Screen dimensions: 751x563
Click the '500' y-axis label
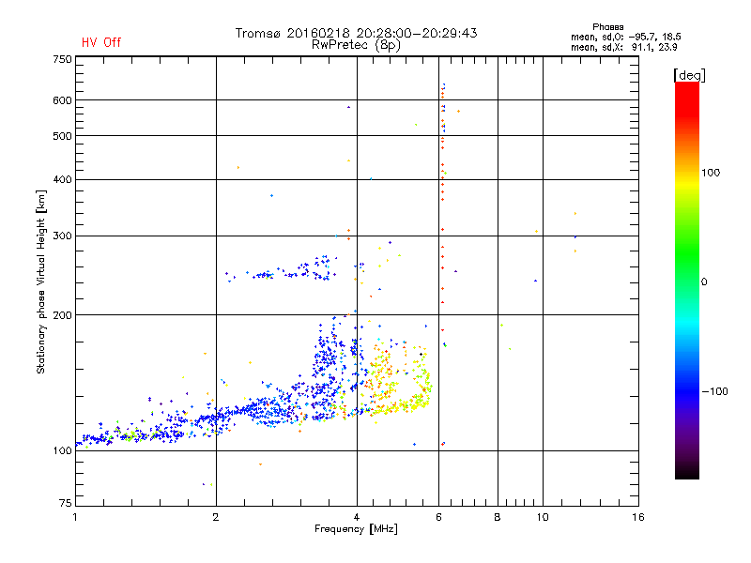click(x=62, y=136)
